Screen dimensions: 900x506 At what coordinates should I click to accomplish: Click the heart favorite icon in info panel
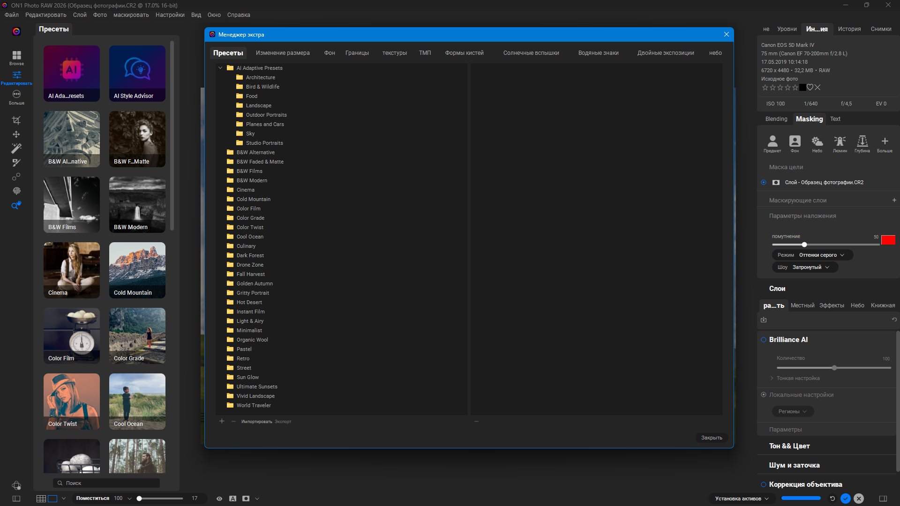coord(810,88)
